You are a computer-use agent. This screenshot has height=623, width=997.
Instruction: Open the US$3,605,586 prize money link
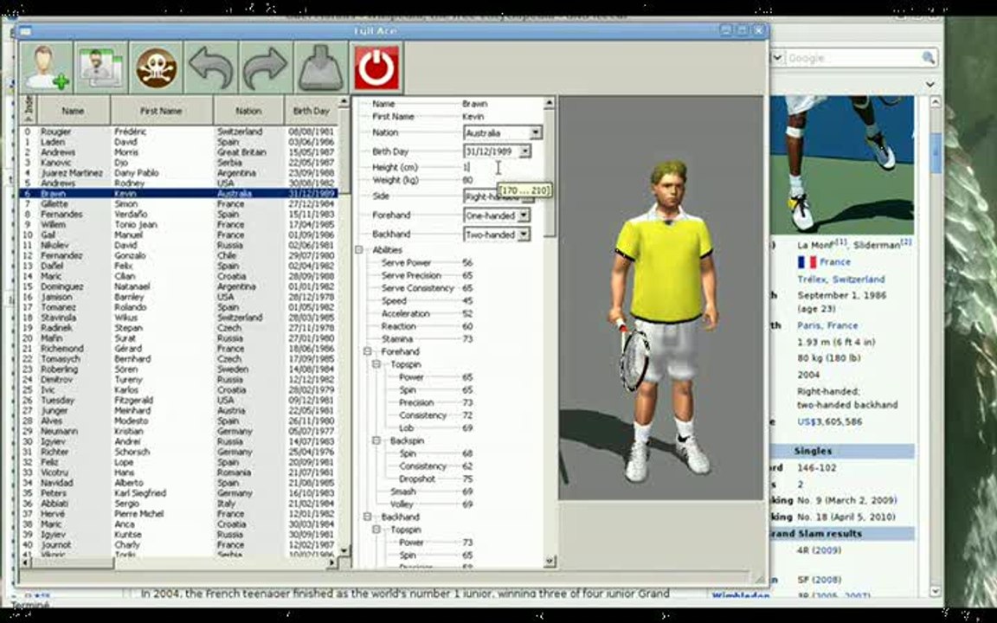[x=829, y=421]
